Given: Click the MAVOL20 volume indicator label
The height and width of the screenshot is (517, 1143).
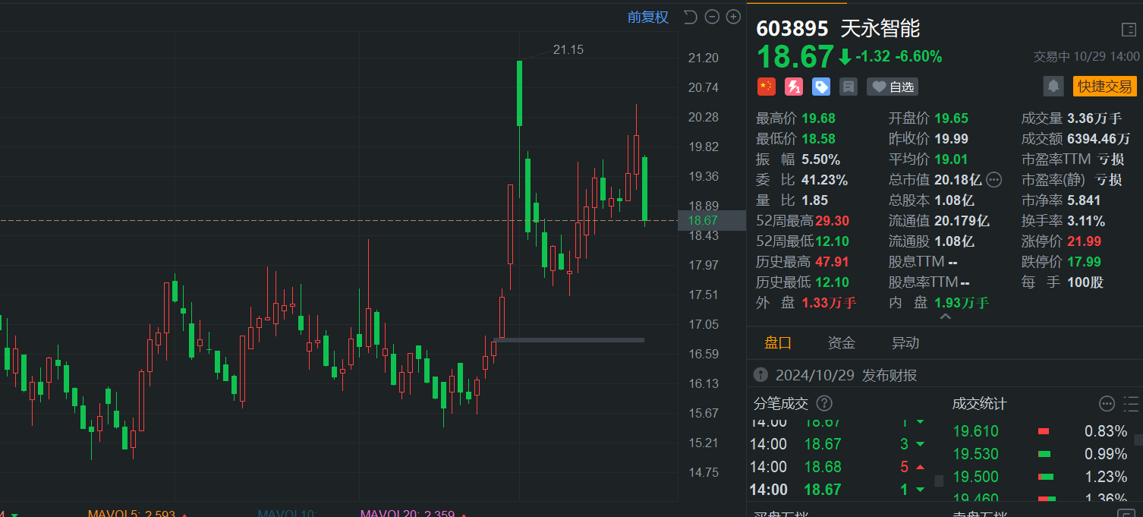Looking at the screenshot, I should coord(408,513).
